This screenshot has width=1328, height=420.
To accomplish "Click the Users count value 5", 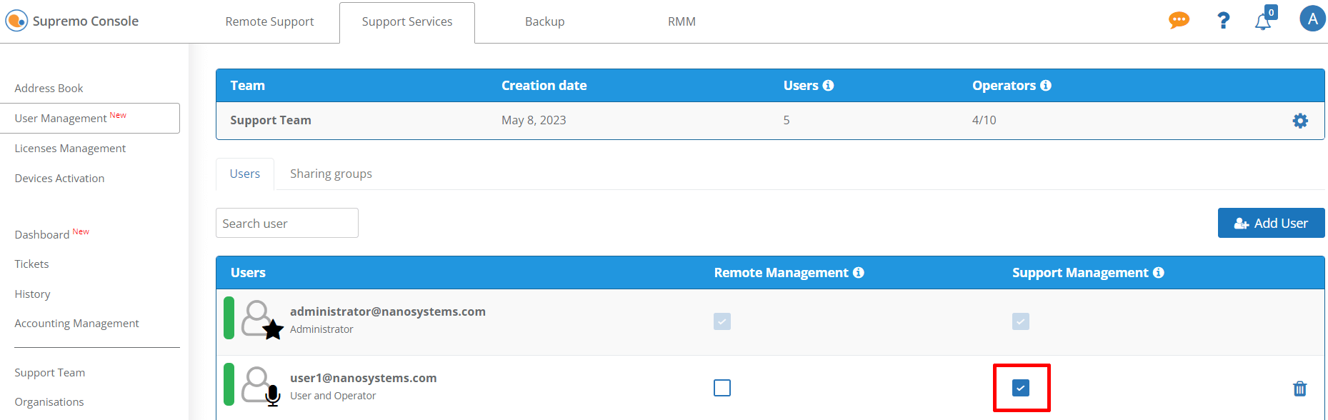I will (787, 120).
